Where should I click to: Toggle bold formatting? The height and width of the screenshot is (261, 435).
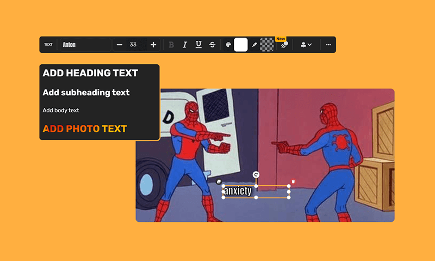(171, 45)
